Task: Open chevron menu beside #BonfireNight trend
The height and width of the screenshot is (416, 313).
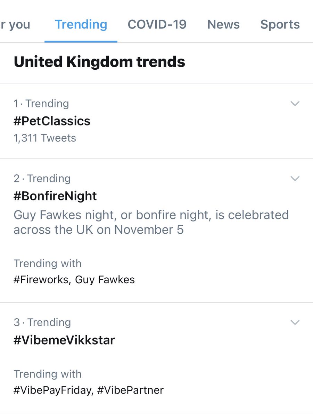Action: pos(295,179)
